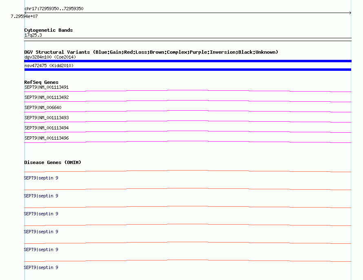Open transcript SEPT9|NM_001113496
The width and height of the screenshot is (363, 280).
tap(46, 138)
